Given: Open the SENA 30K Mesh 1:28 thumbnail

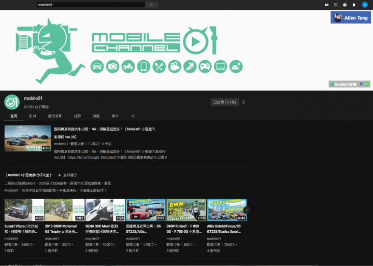Looking at the screenshot, I should 105,210.
